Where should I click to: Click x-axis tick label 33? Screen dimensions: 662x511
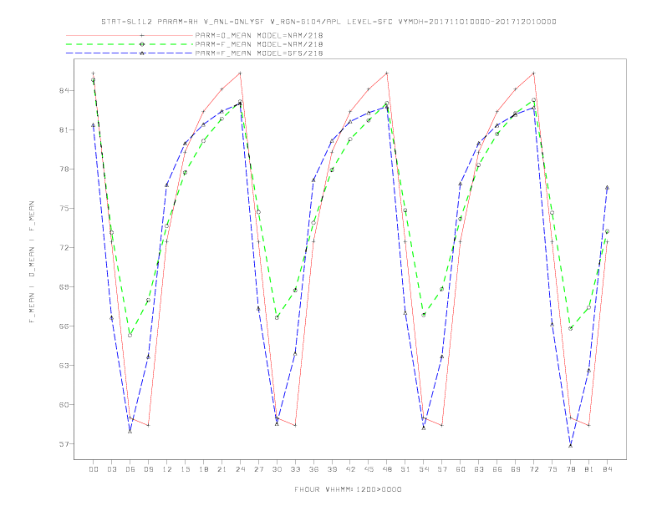295,469
